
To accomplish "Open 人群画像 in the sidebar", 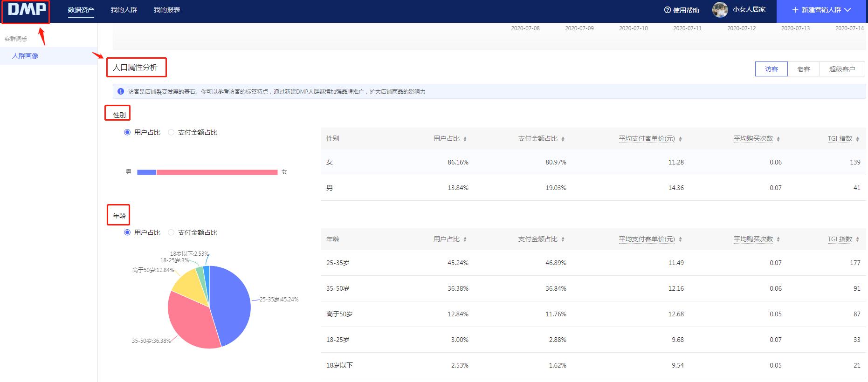I will pyautogui.click(x=26, y=56).
